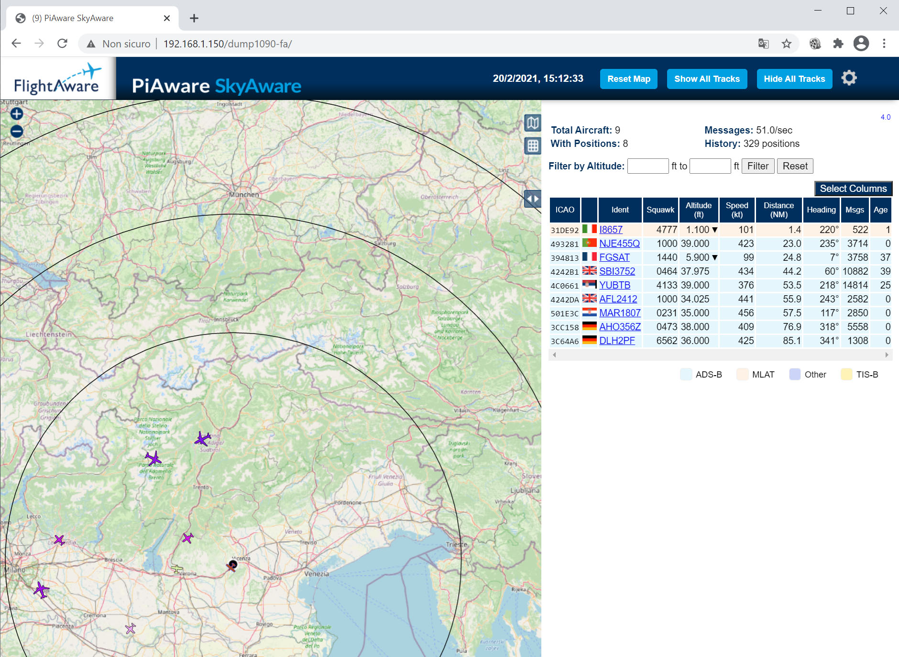
Task: Close the PiAware SkyAware tab
Action: click(x=167, y=18)
